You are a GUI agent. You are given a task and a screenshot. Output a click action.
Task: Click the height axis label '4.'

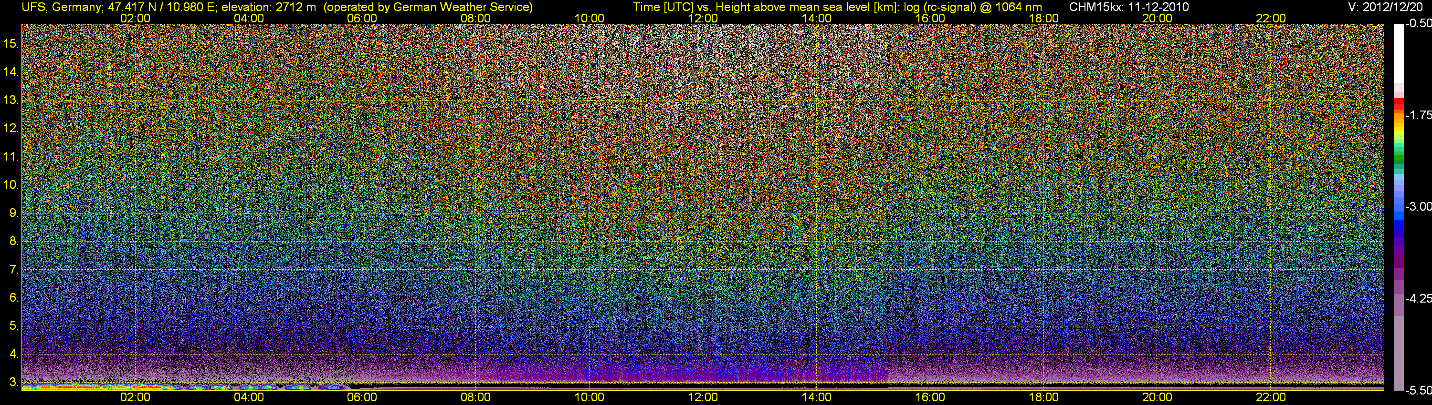pos(14,354)
